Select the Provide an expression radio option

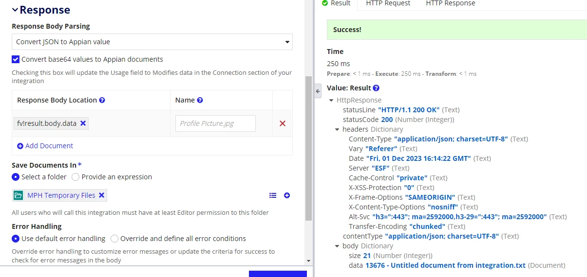tap(76, 177)
